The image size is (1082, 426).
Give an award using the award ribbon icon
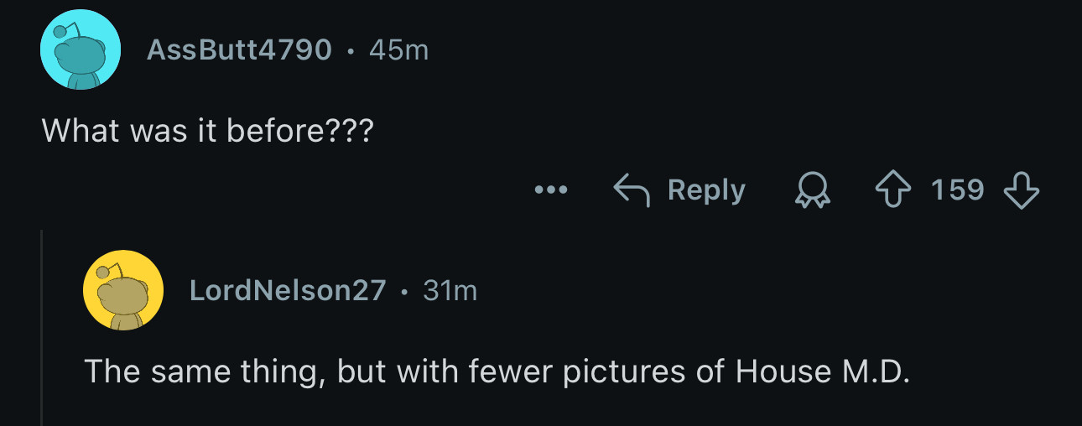click(811, 190)
